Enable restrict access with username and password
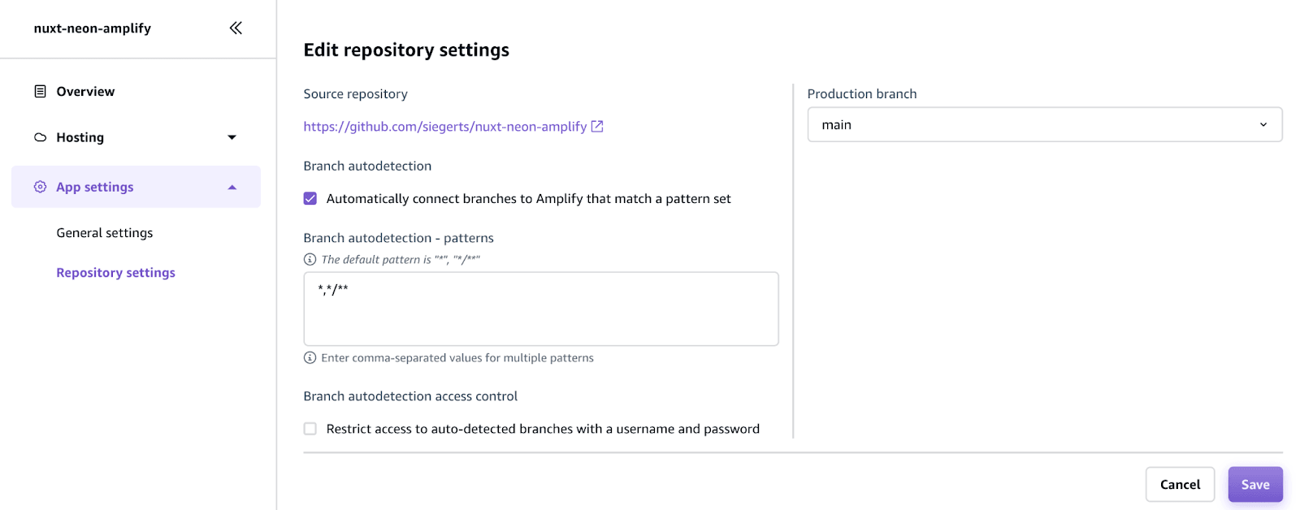 click(x=310, y=428)
